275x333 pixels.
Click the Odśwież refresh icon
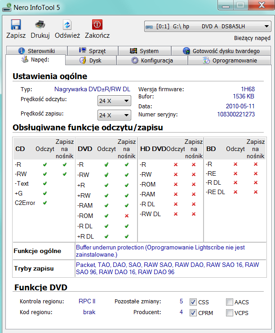click(x=67, y=25)
